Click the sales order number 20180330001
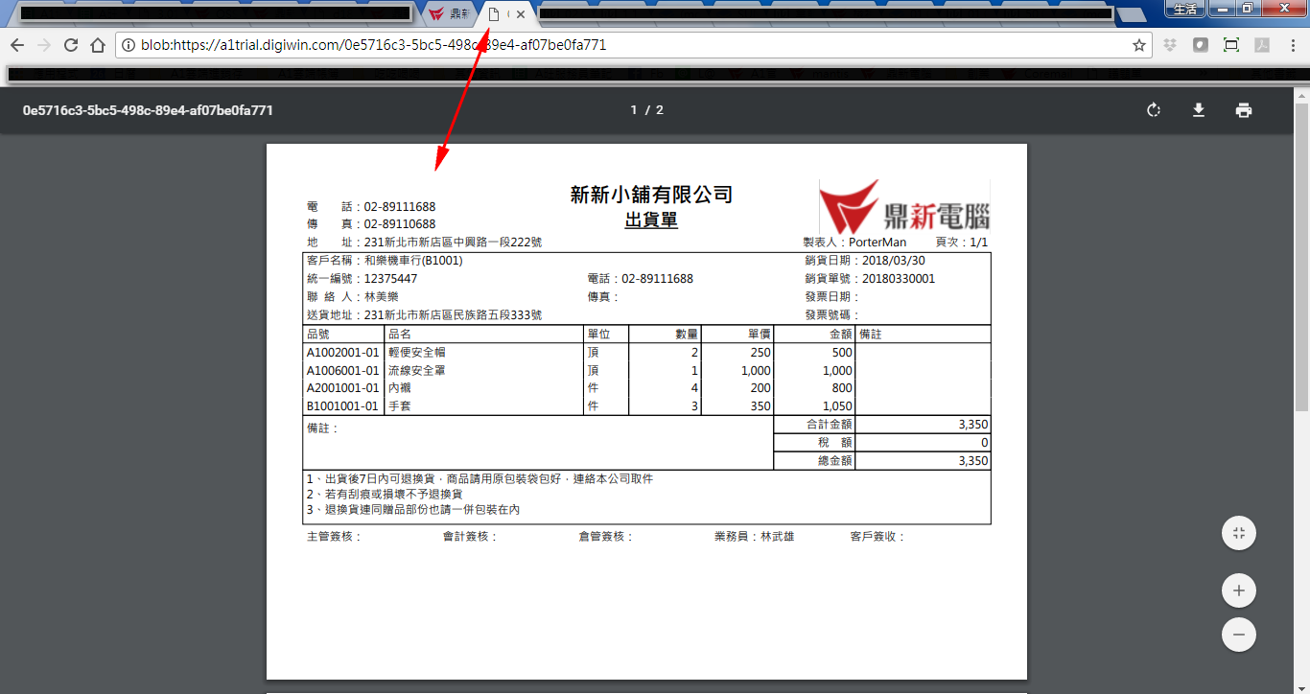The image size is (1310, 694). coord(899,279)
